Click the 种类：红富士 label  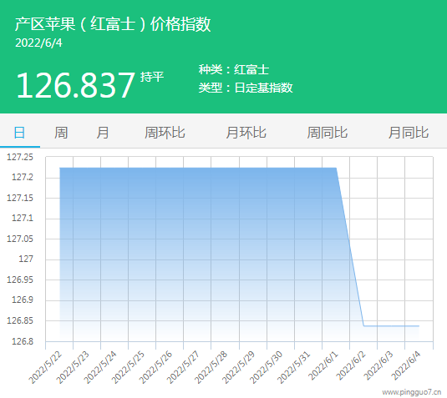coord(234,70)
